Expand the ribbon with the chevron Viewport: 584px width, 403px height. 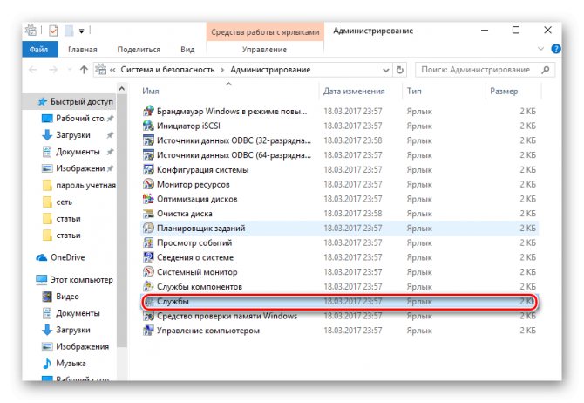[540, 49]
